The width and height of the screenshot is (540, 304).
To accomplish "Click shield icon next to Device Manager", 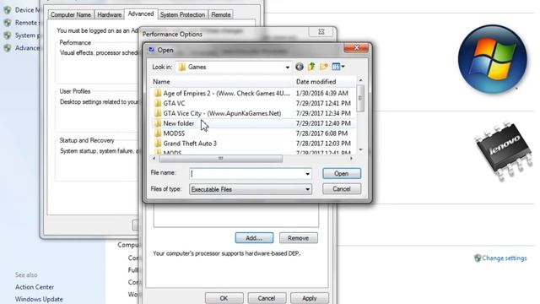I will click(8, 10).
